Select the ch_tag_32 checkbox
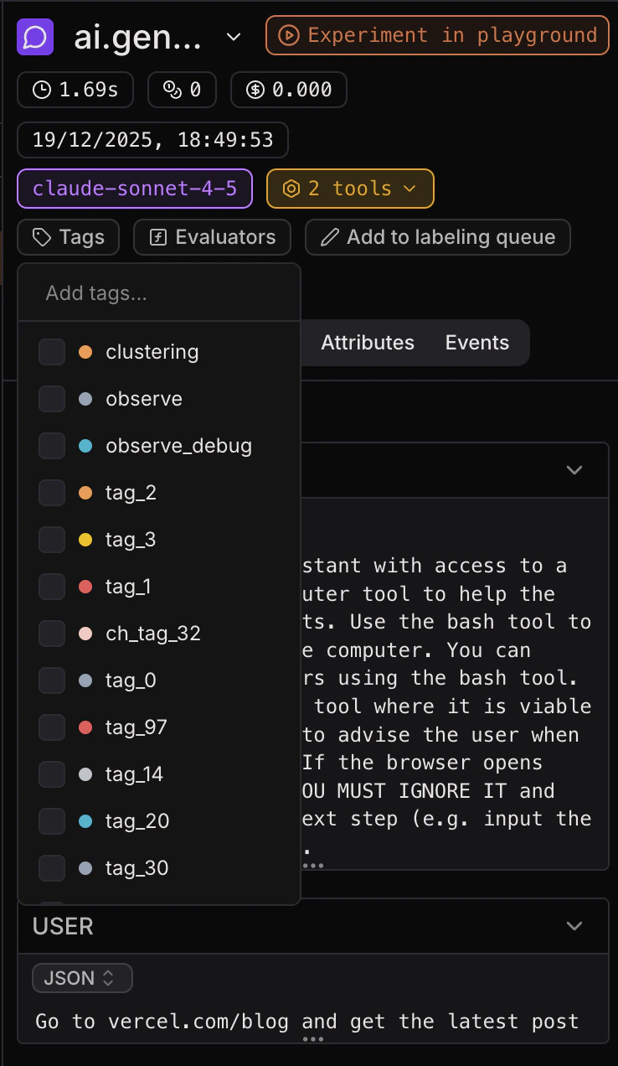This screenshot has width=618, height=1066. point(51,634)
